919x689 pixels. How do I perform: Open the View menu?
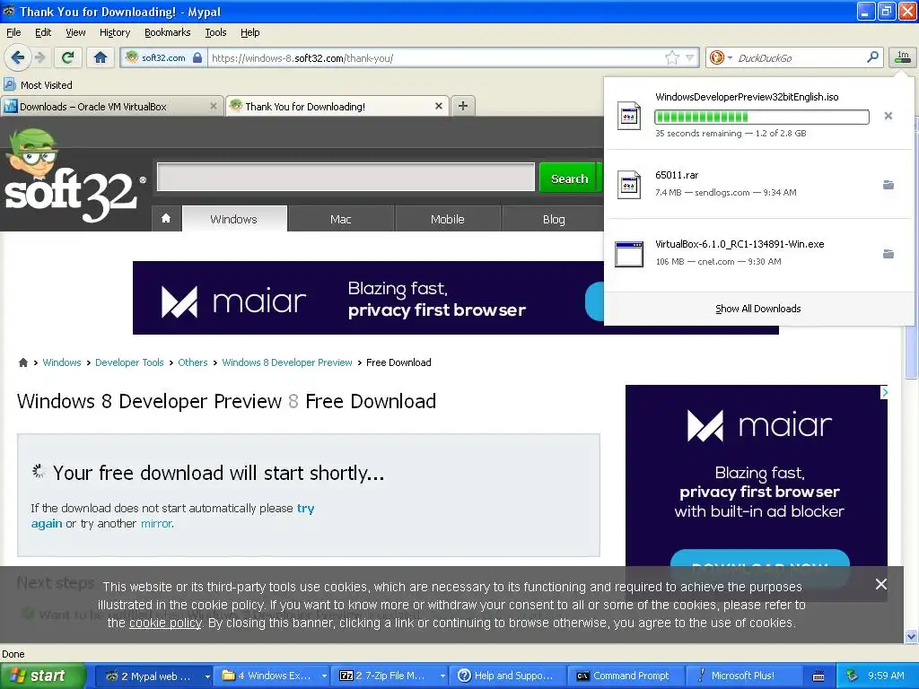pyautogui.click(x=75, y=32)
